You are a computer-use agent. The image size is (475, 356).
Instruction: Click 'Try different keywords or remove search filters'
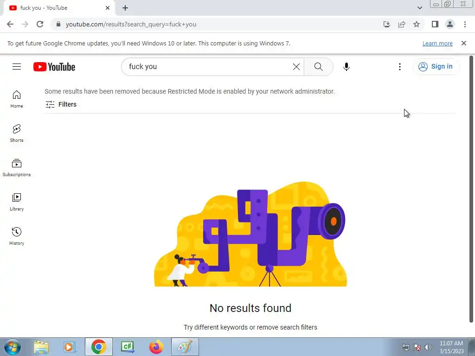250,327
